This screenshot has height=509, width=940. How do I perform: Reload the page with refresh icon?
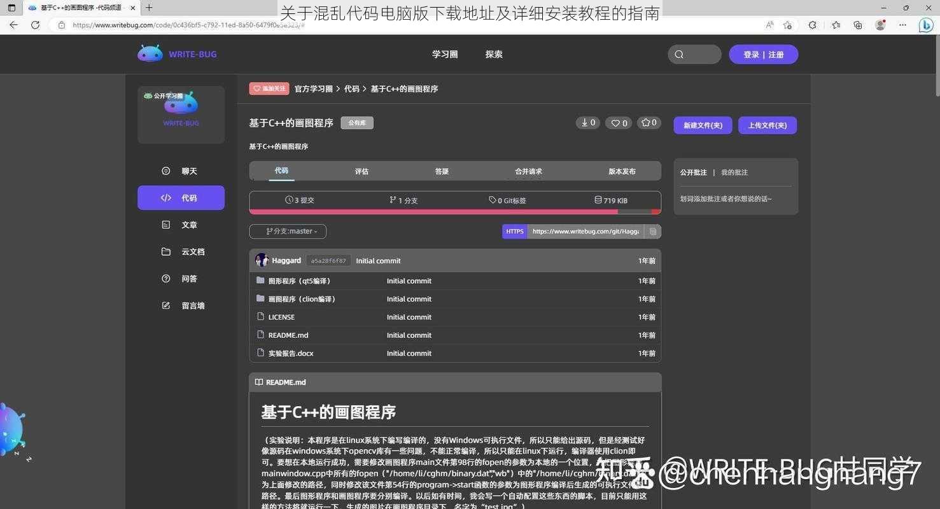click(x=35, y=25)
